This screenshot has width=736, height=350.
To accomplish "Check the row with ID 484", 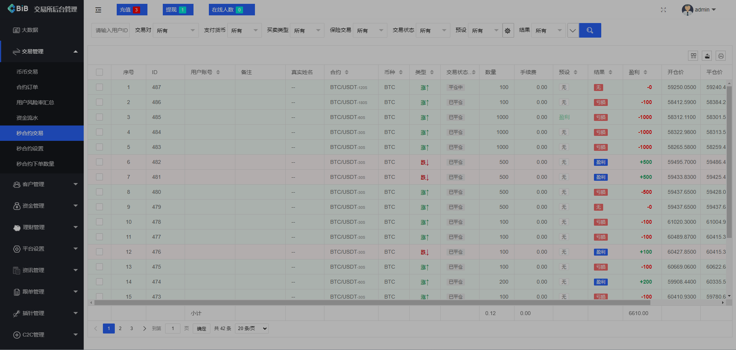I will pos(99,132).
